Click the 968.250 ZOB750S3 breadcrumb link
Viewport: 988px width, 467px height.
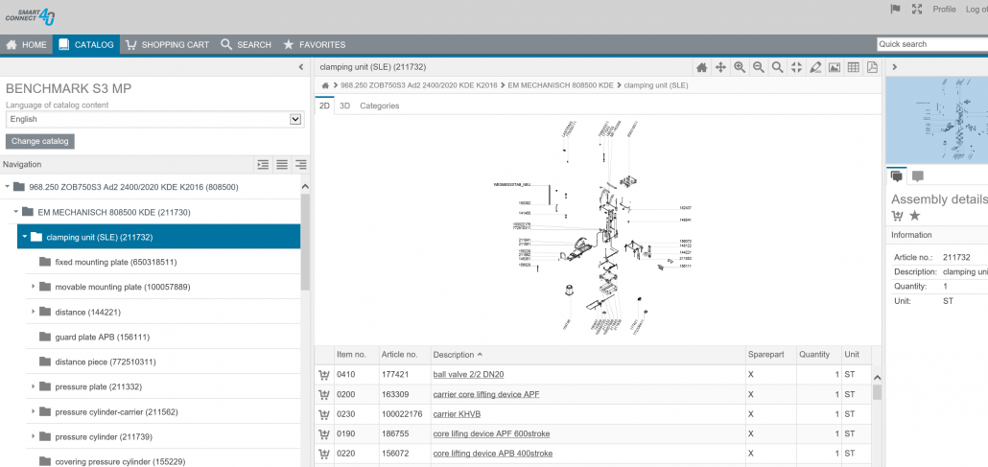[x=418, y=85]
